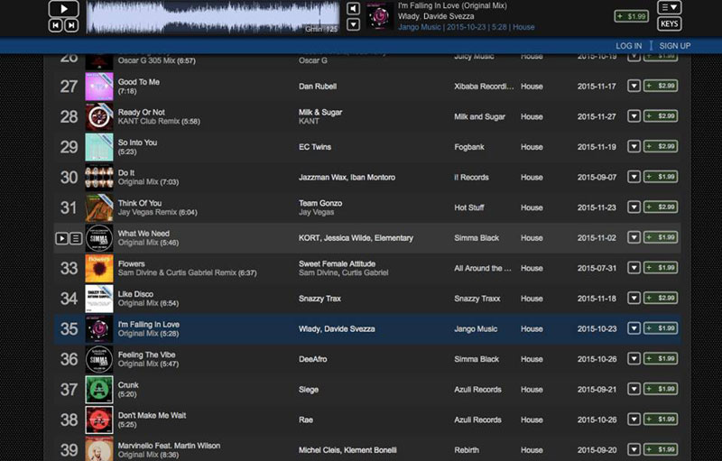
Task: Click the Flowers track cover thumbnail
Action: (98, 268)
